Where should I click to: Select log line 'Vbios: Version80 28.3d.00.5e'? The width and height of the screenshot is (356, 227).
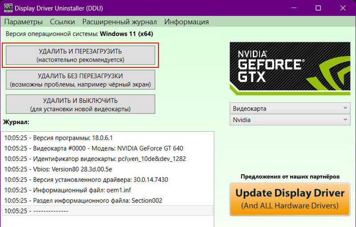[107, 169]
